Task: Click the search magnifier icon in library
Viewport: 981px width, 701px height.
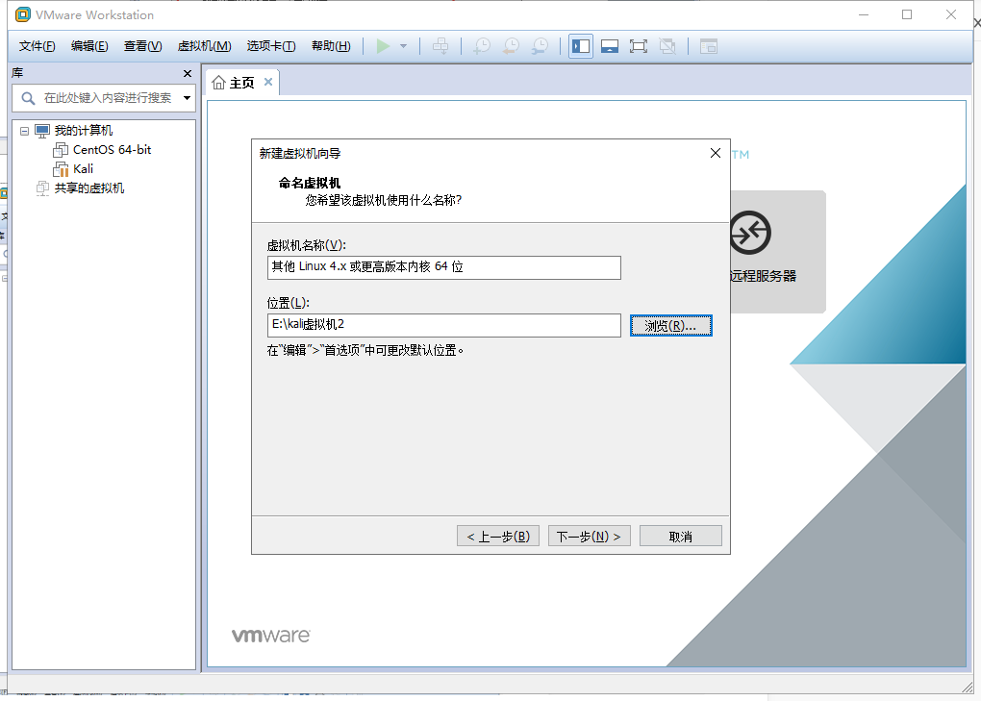Action: click(x=28, y=98)
